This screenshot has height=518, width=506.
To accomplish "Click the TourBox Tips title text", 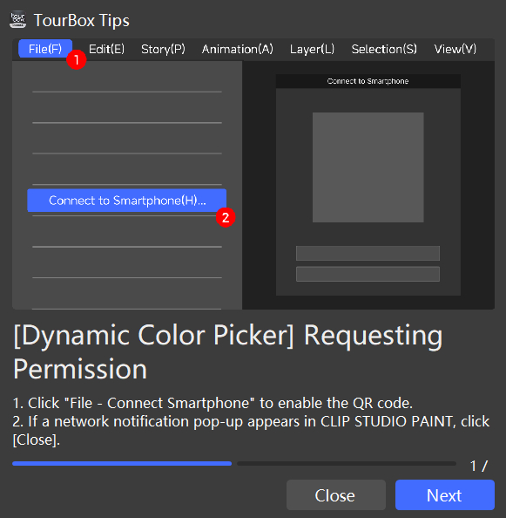I will (82, 20).
